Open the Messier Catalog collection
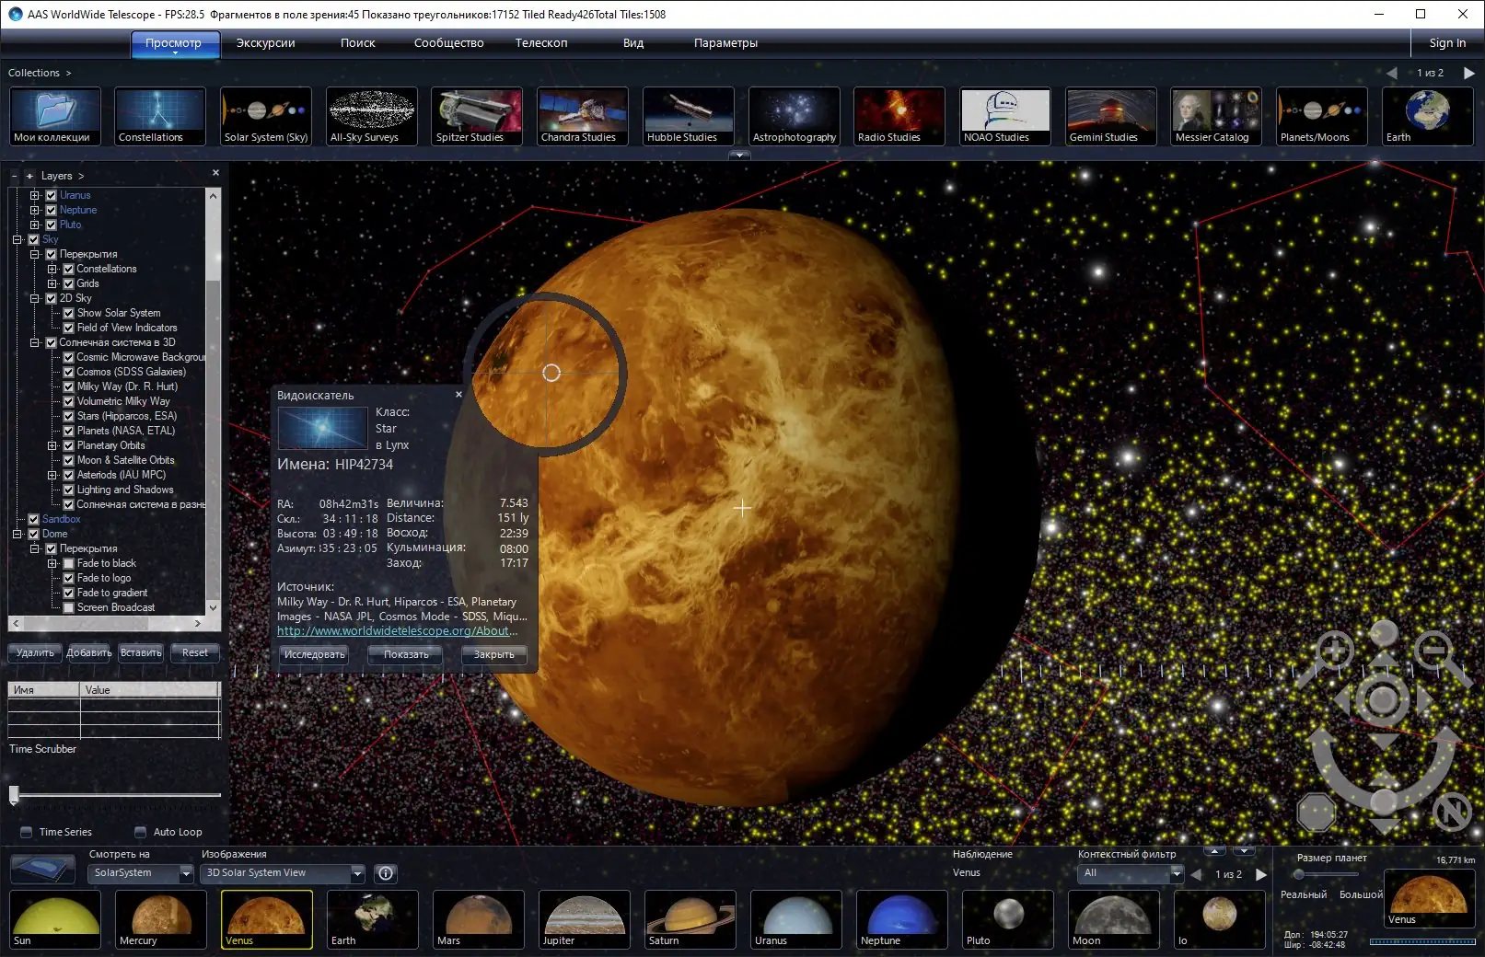1485x957 pixels. click(x=1216, y=116)
